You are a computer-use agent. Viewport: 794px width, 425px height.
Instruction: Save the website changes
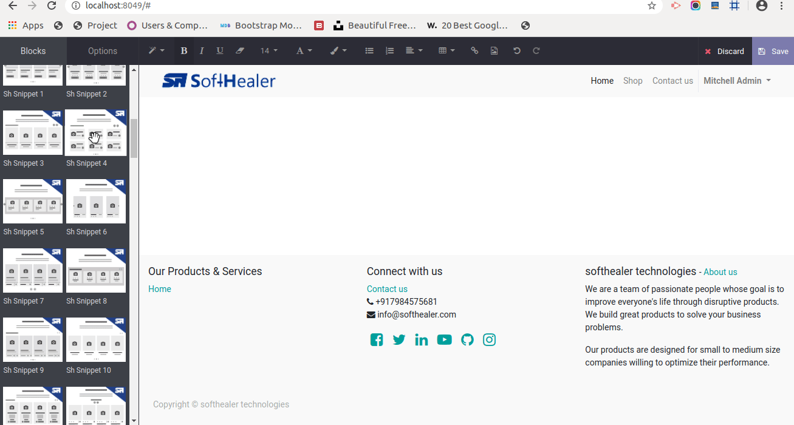(x=773, y=51)
